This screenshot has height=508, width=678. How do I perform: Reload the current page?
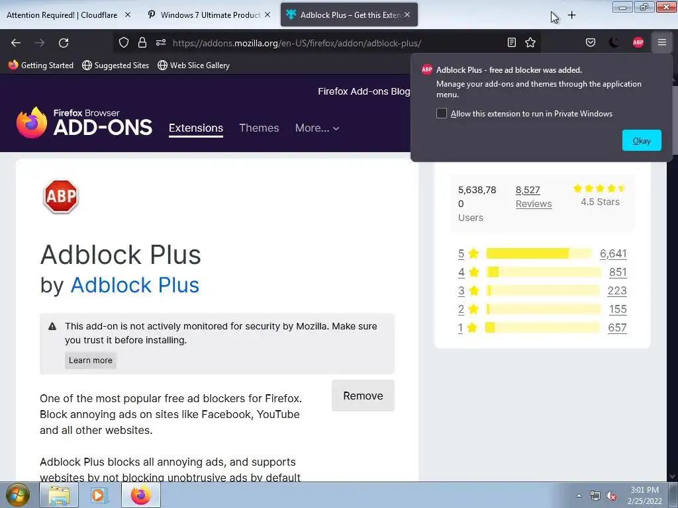click(64, 43)
